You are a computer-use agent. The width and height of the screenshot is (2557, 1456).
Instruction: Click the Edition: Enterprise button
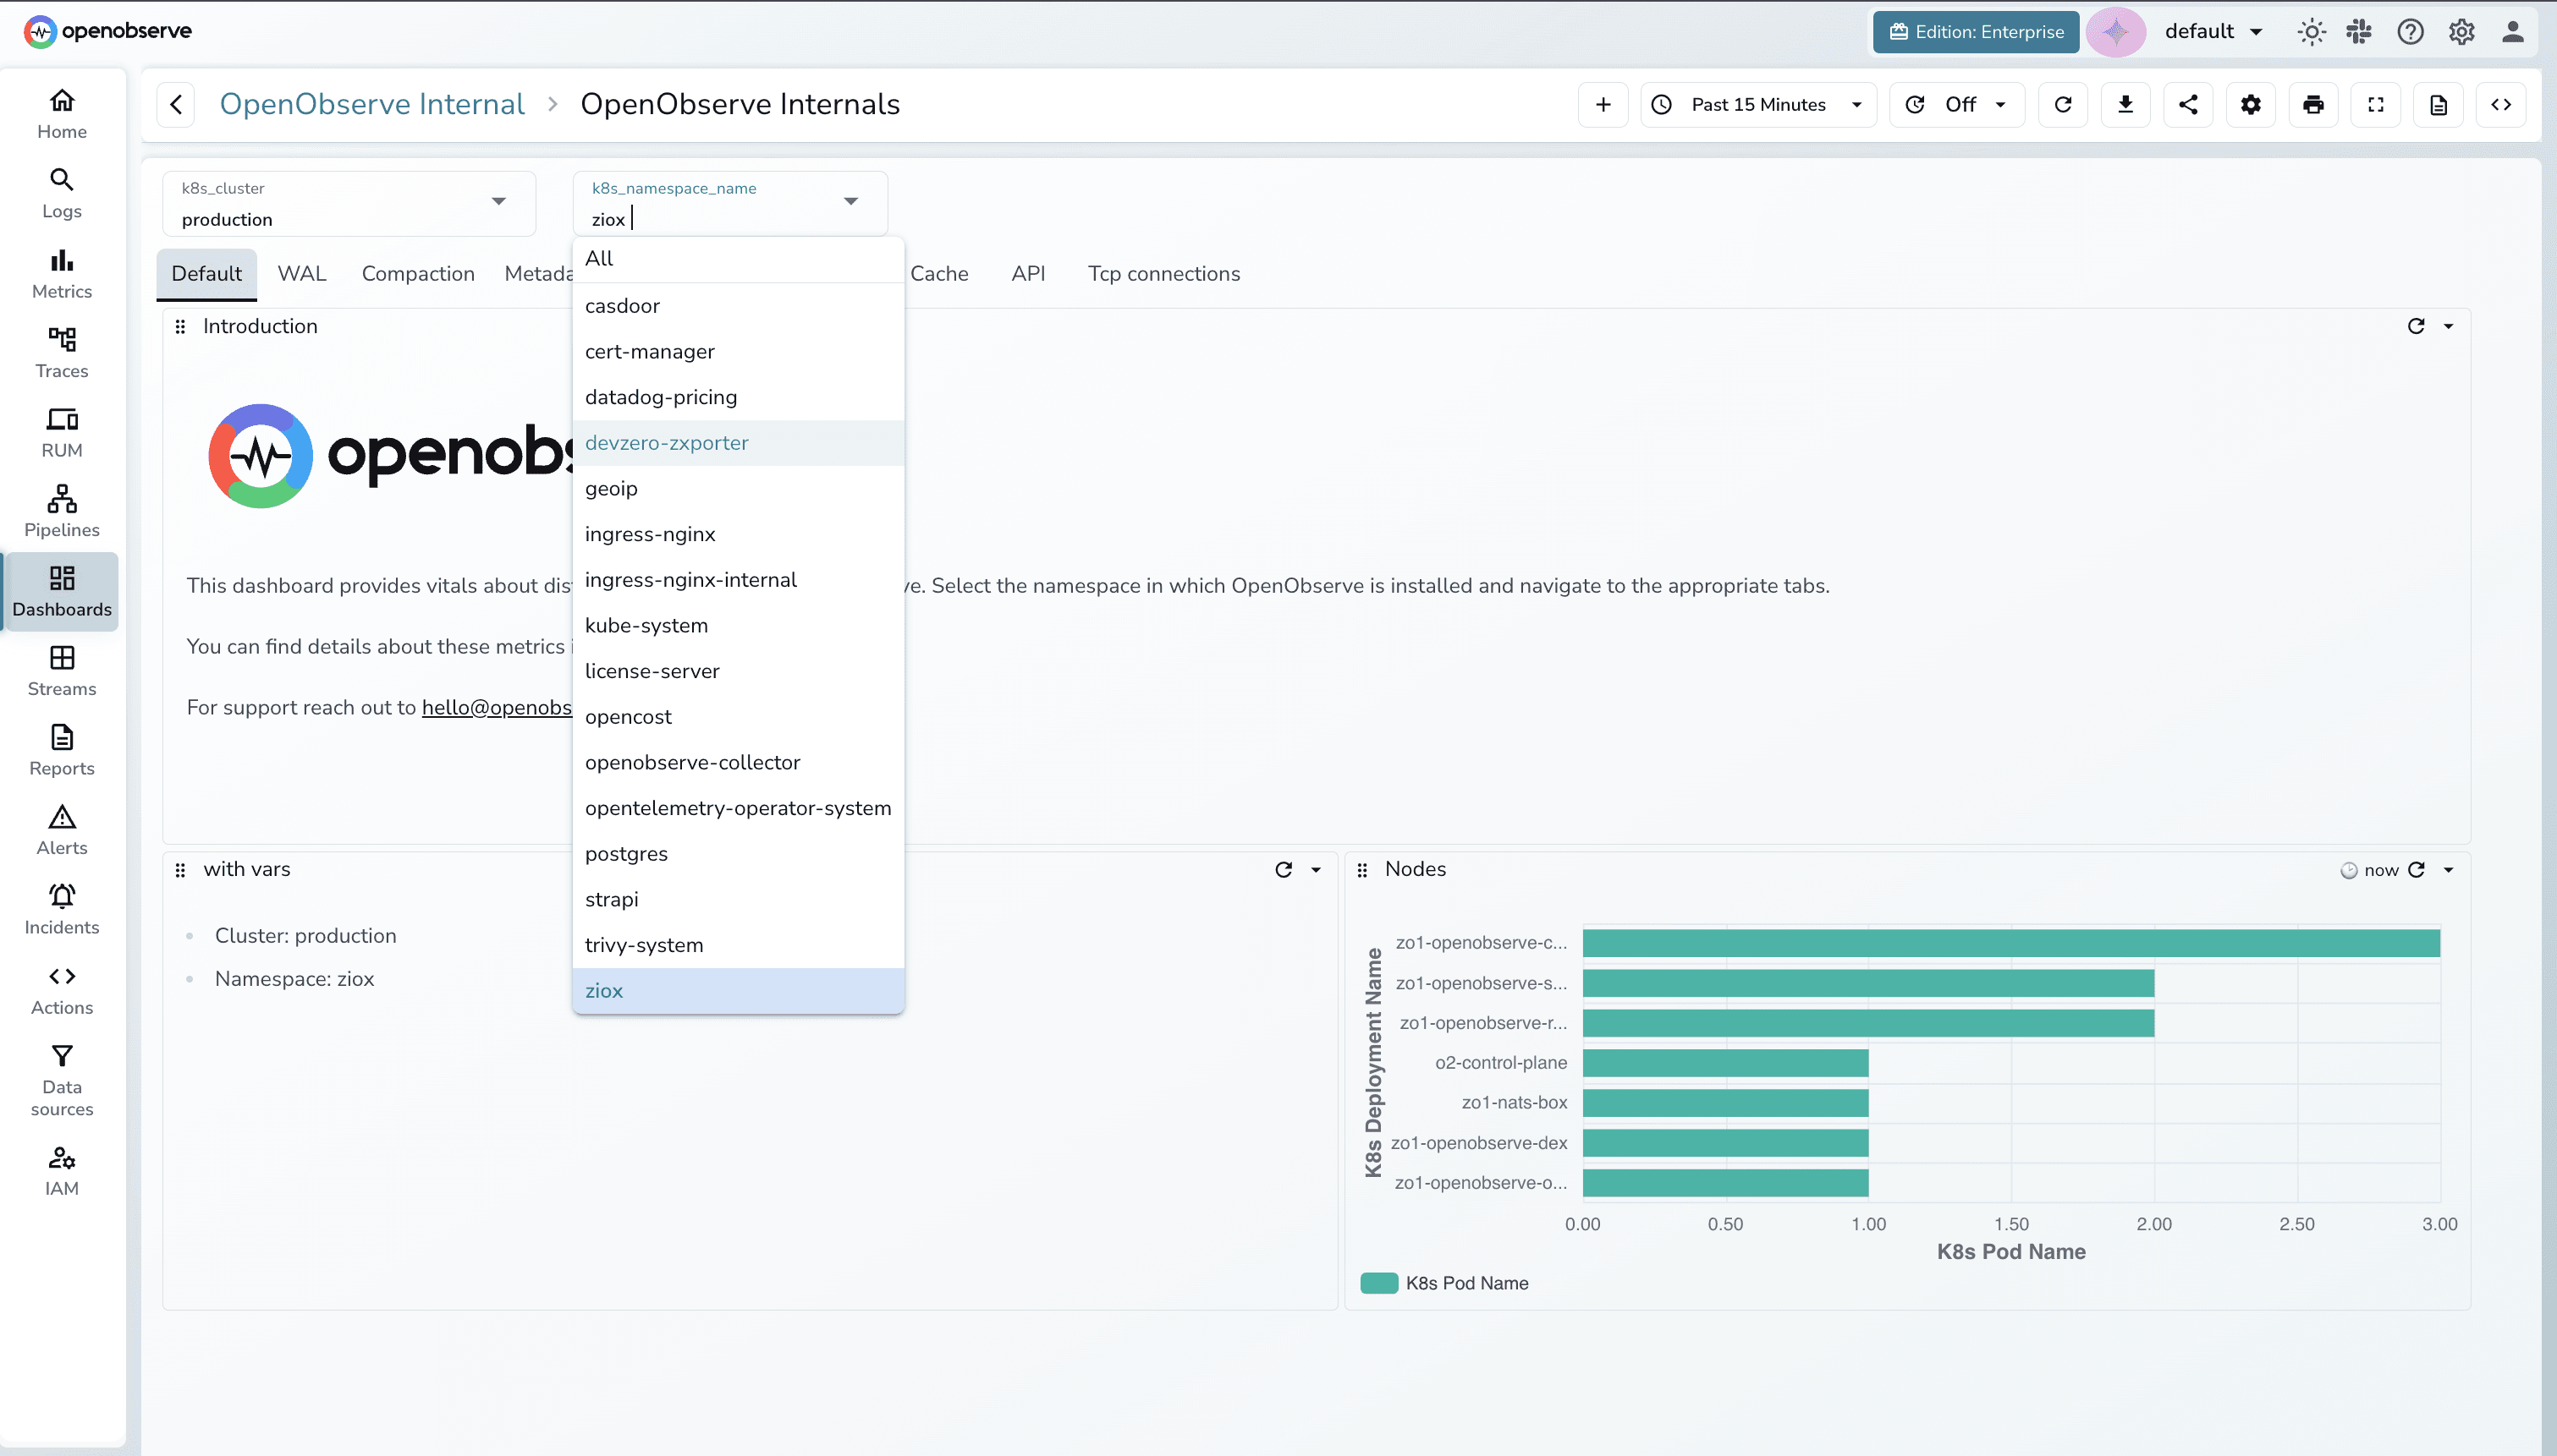coord(1976,31)
